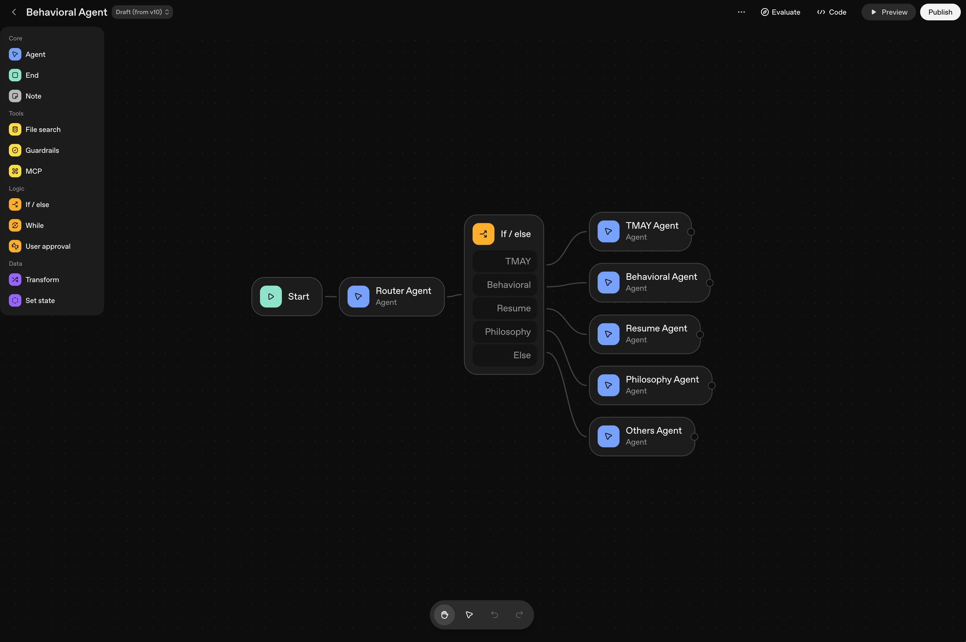
Task: Click the output port of TMAY Agent
Action: click(691, 232)
